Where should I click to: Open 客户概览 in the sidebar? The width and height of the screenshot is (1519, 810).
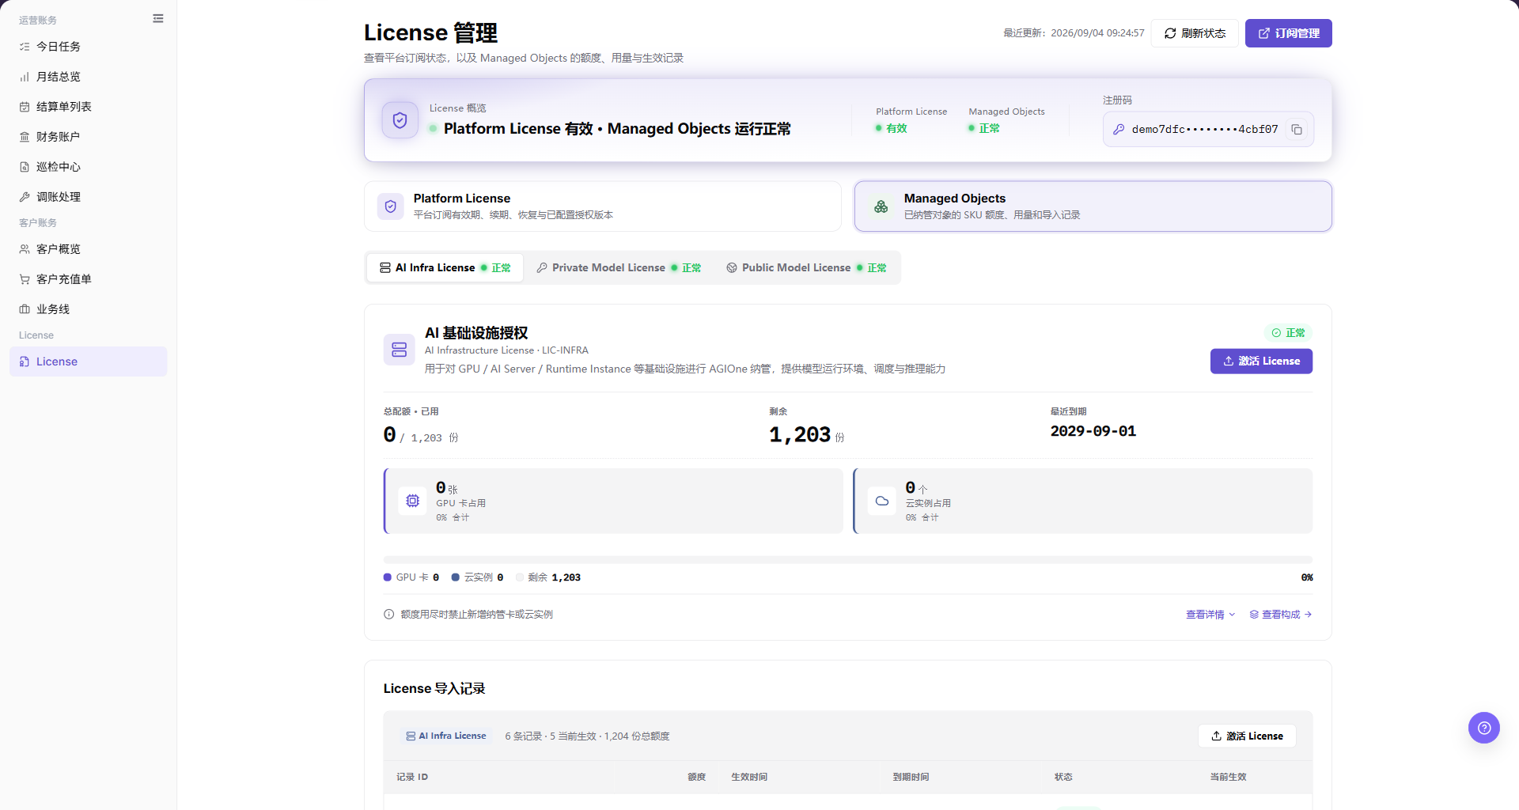click(x=89, y=249)
